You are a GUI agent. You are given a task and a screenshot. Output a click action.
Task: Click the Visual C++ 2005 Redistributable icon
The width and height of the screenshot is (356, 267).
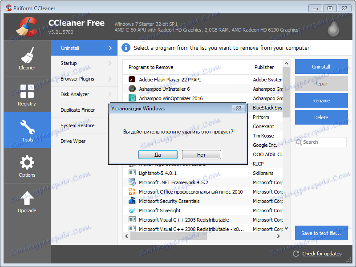pyautogui.click(x=132, y=219)
